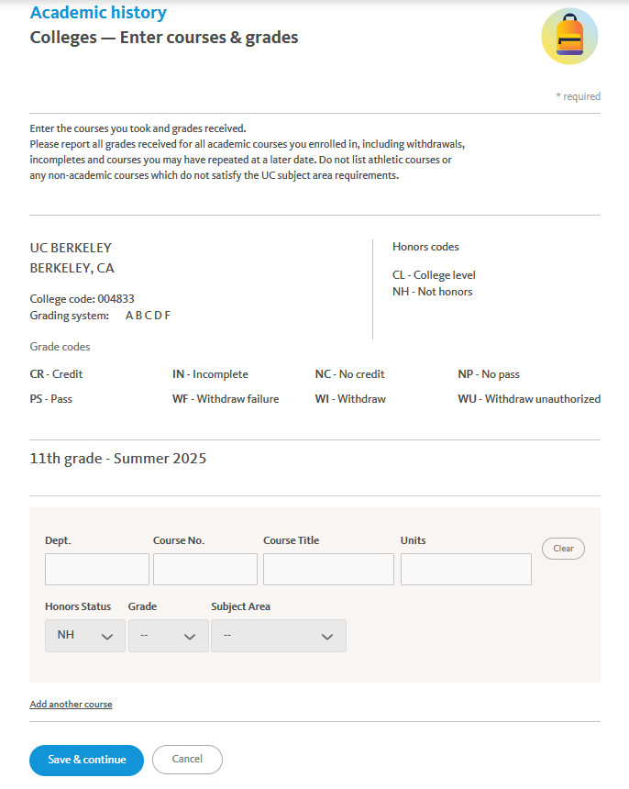
Task: Expand the Grade dropdown
Action: [169, 636]
